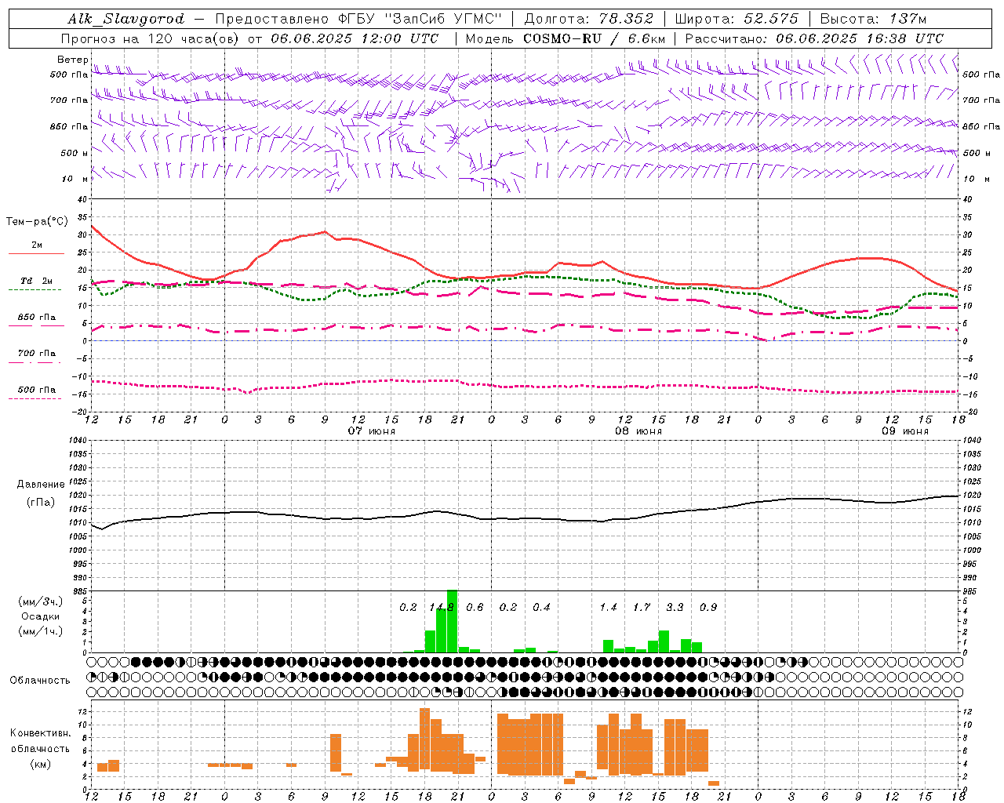This screenshot has width=1004, height=803.
Task: Click the (мм/1ч.) units label
Action: click(40, 631)
